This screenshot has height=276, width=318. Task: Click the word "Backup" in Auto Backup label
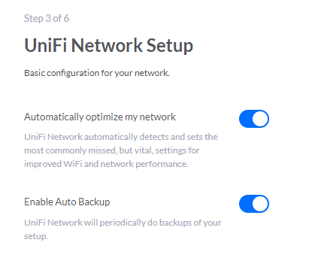[x=95, y=202]
